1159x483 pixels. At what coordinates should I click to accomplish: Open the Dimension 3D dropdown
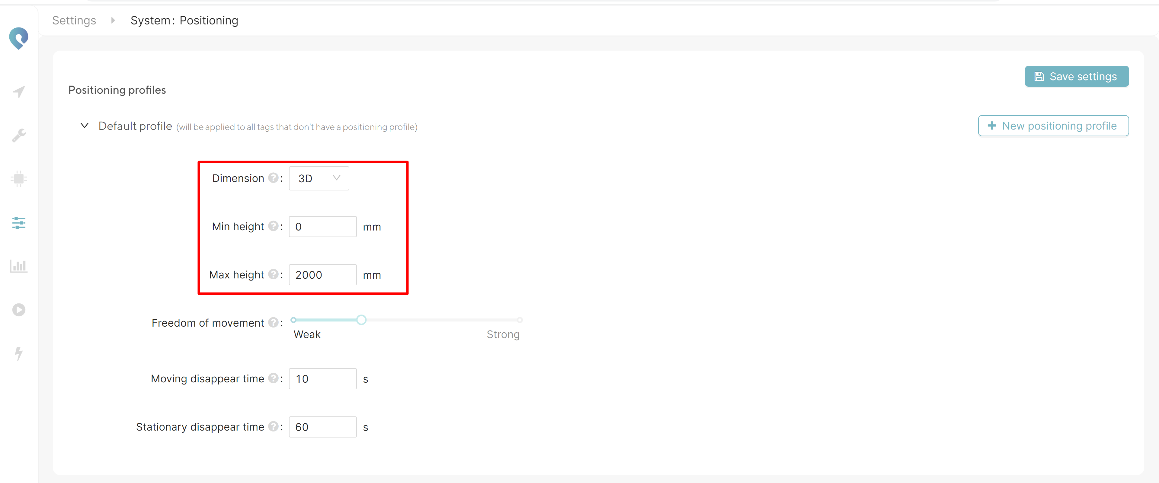point(319,178)
